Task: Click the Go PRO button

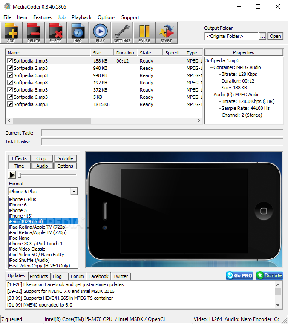Action: pyautogui.click(x=239, y=275)
